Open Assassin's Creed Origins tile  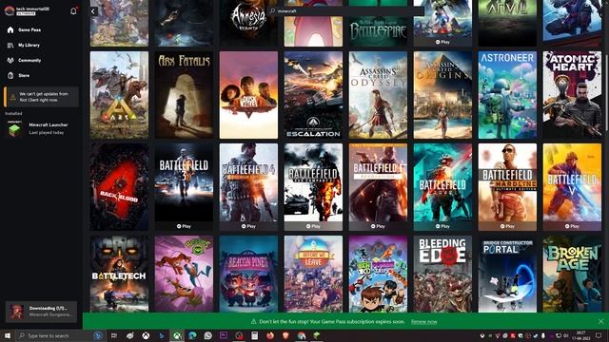pyautogui.click(x=442, y=95)
